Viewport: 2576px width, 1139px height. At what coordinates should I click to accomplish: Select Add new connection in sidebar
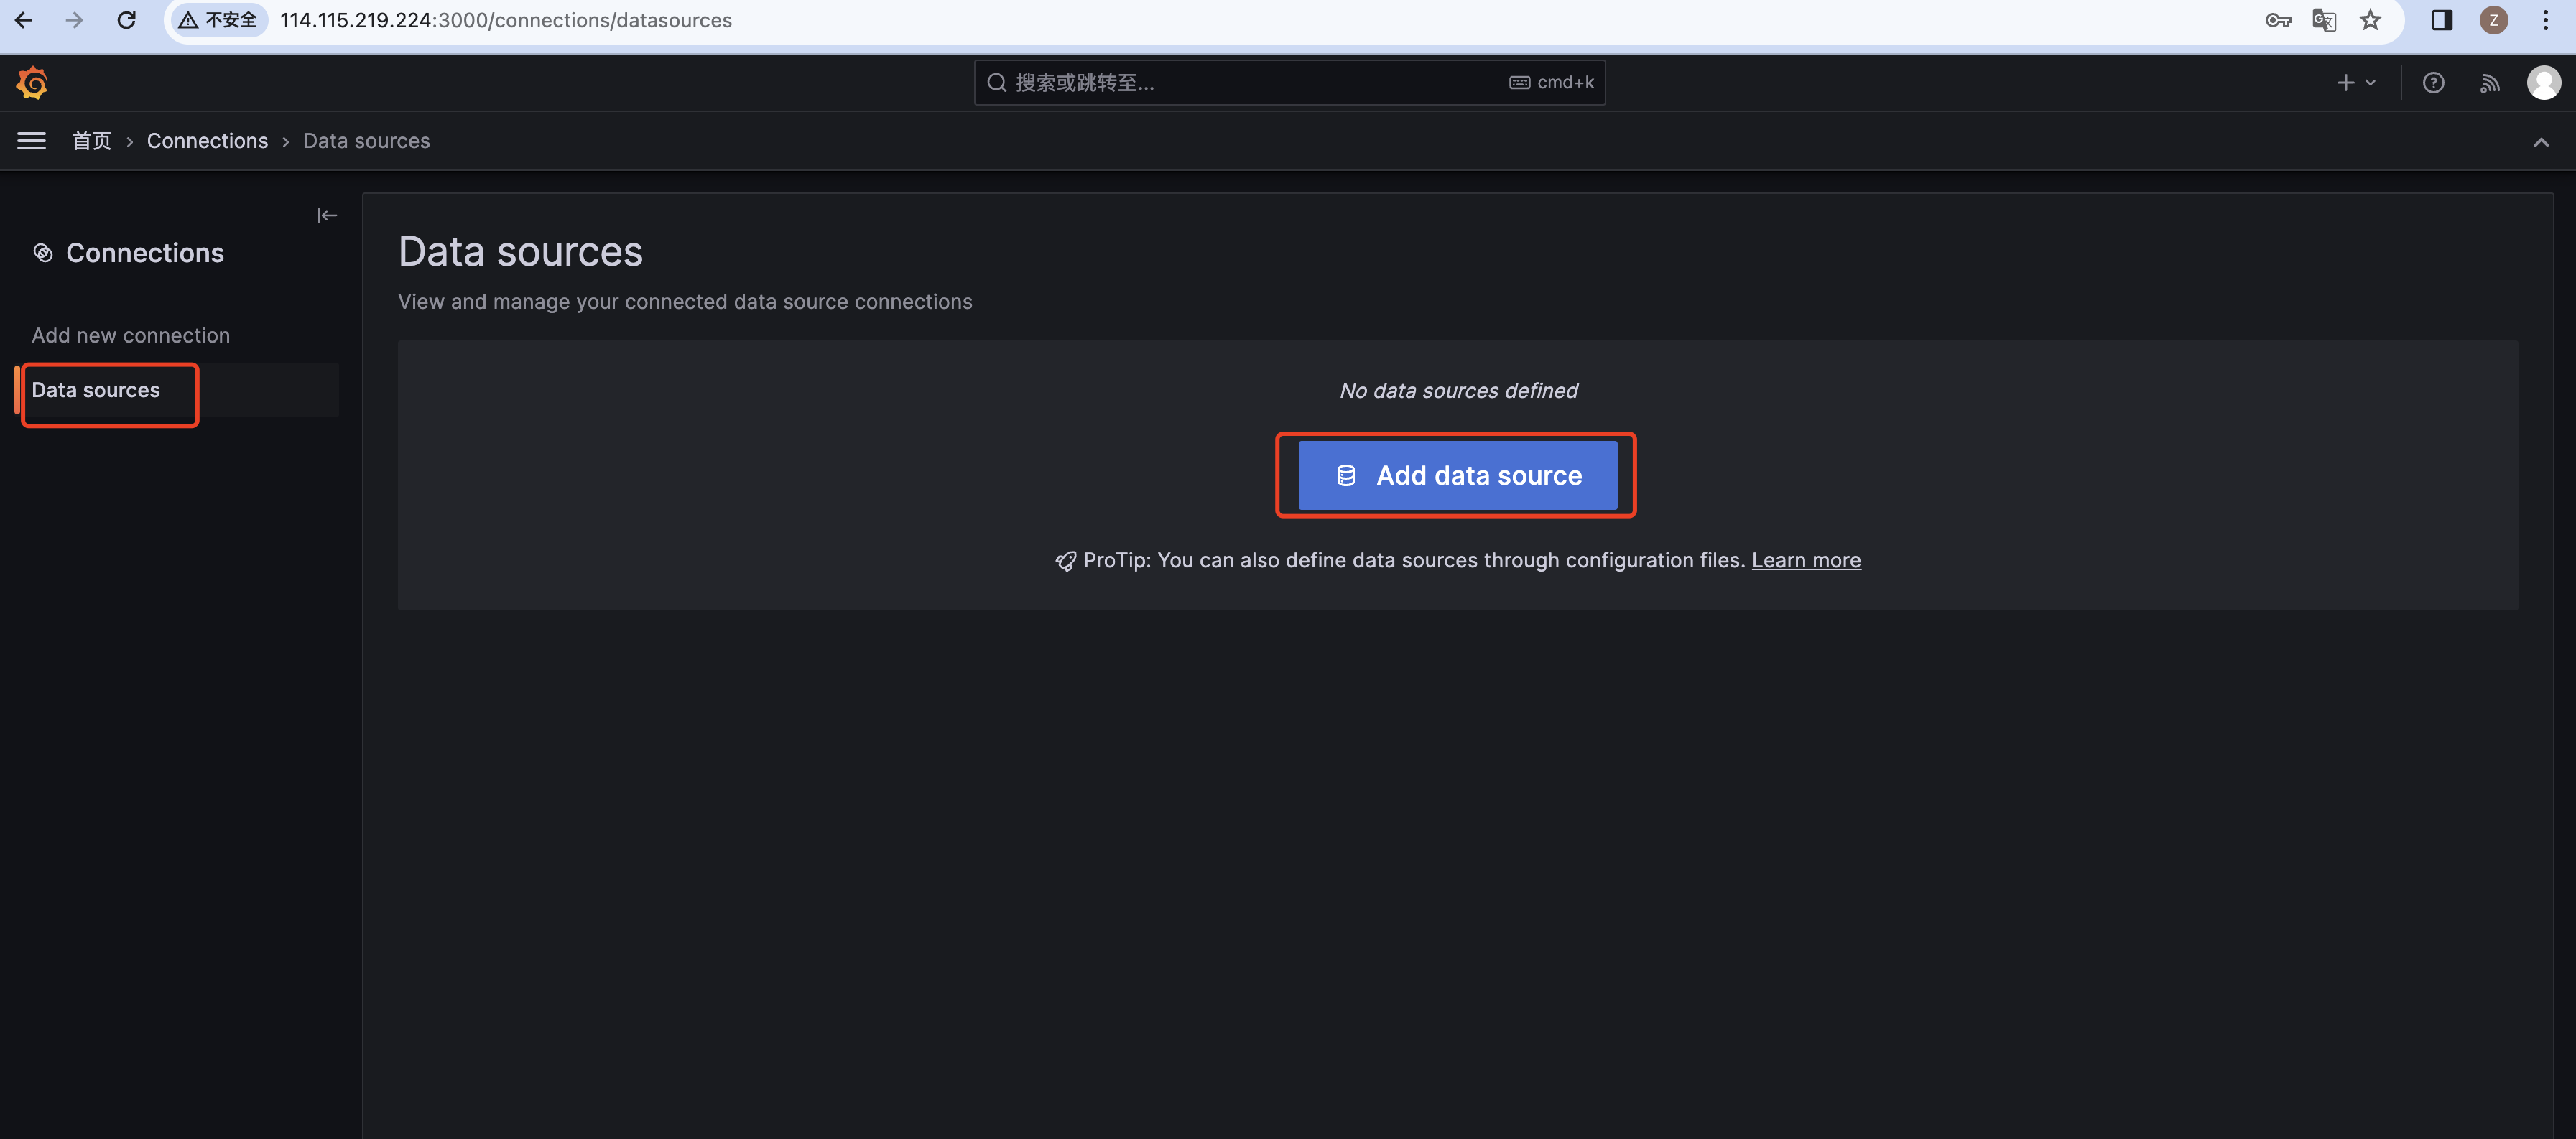pyautogui.click(x=131, y=336)
